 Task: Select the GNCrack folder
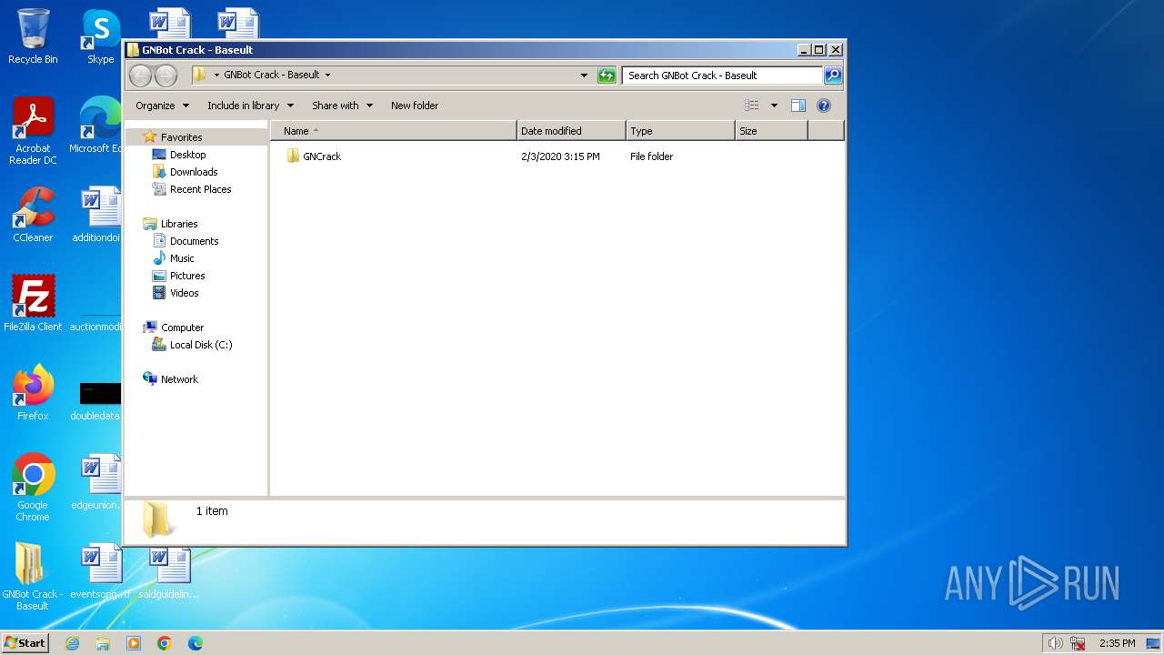(322, 156)
